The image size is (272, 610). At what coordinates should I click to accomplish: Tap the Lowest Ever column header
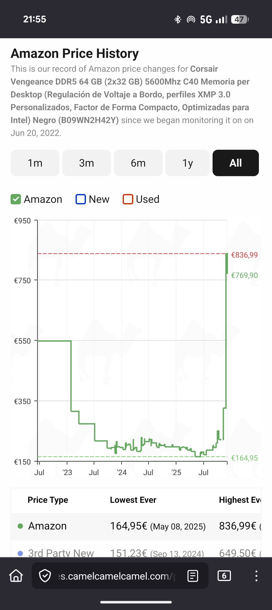coord(133,500)
